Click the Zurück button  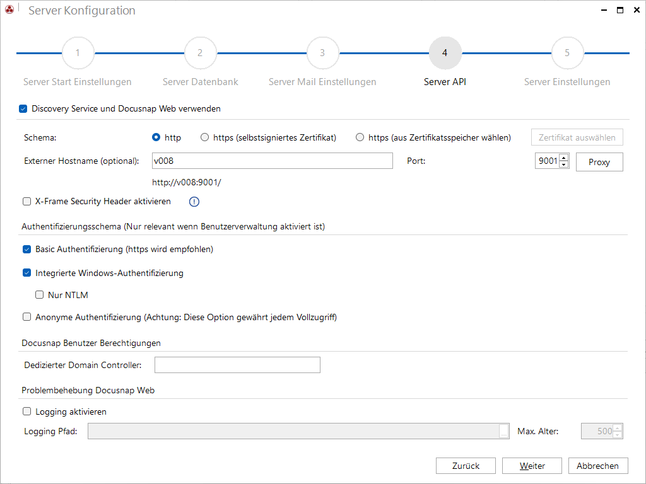(466, 466)
